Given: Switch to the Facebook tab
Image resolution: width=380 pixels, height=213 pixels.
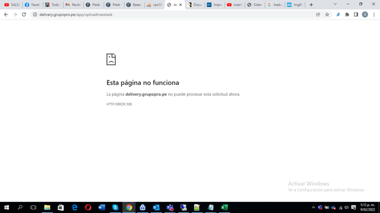Looking at the screenshot, I should (x=33, y=5).
